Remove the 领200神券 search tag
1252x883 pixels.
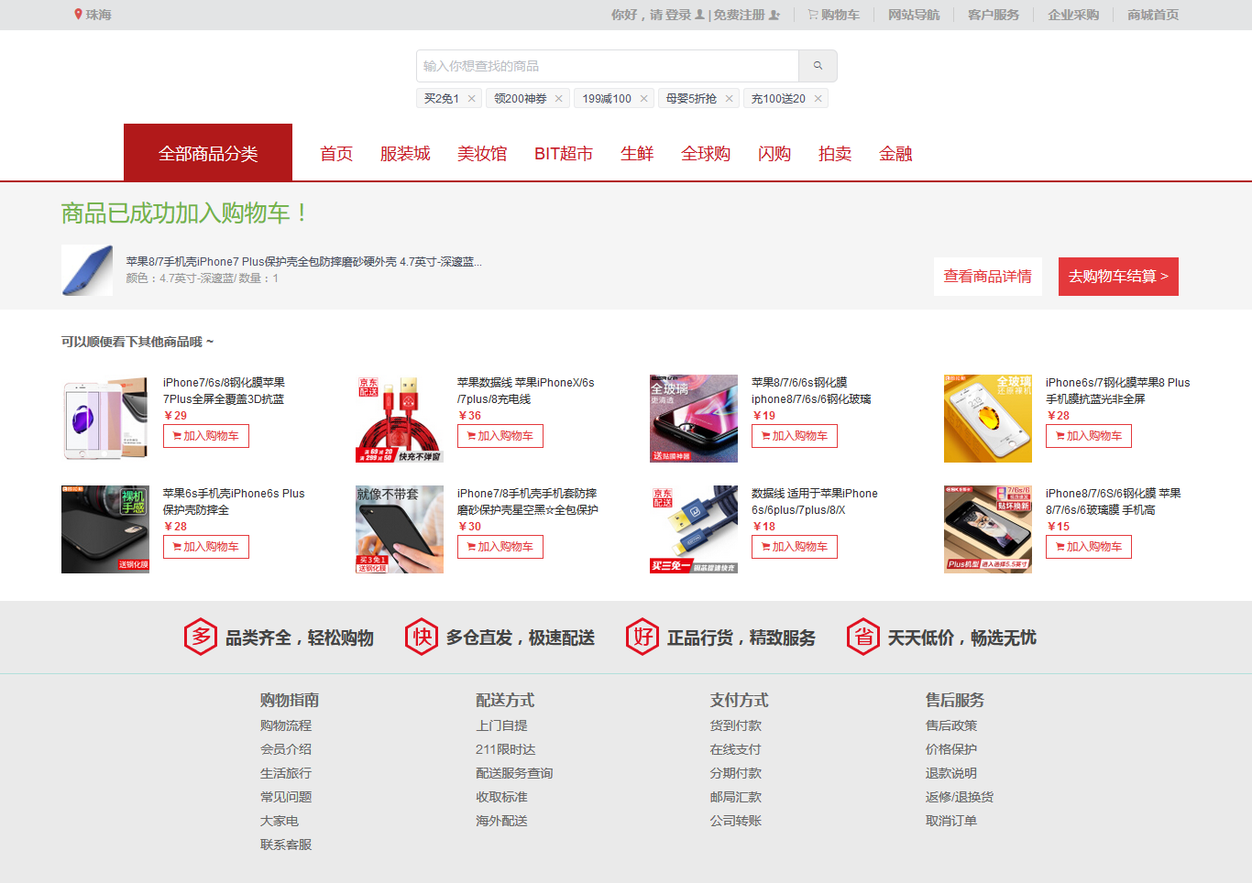pos(558,99)
